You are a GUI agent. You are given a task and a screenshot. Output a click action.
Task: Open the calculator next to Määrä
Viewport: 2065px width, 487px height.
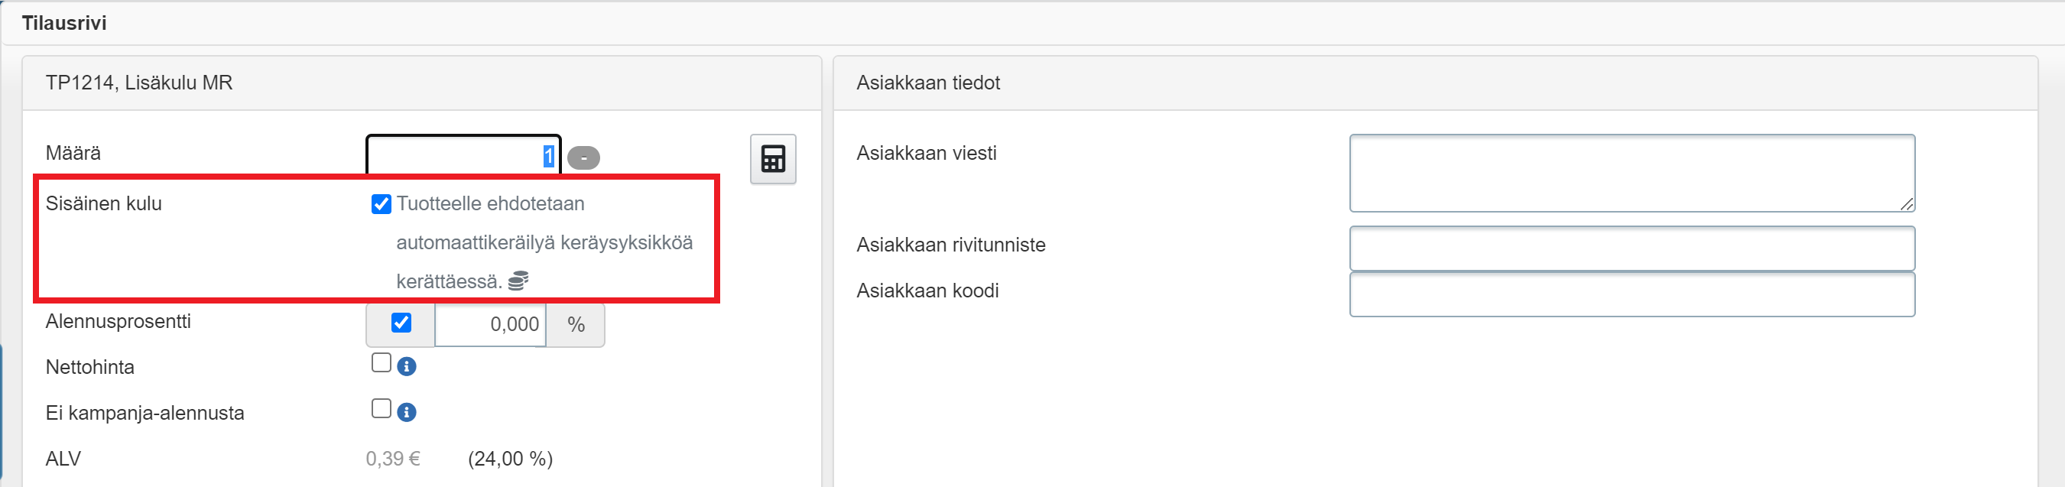point(772,158)
